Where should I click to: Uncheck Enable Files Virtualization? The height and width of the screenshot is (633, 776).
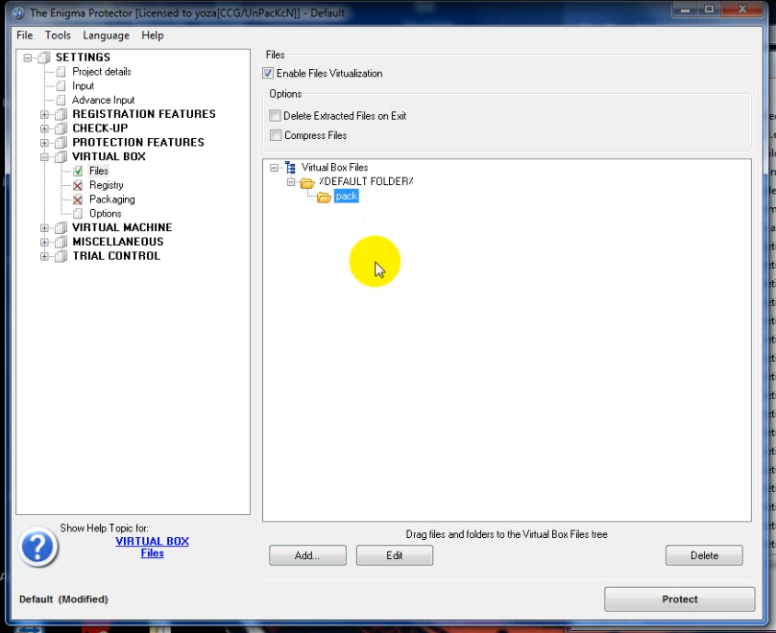[x=268, y=73]
